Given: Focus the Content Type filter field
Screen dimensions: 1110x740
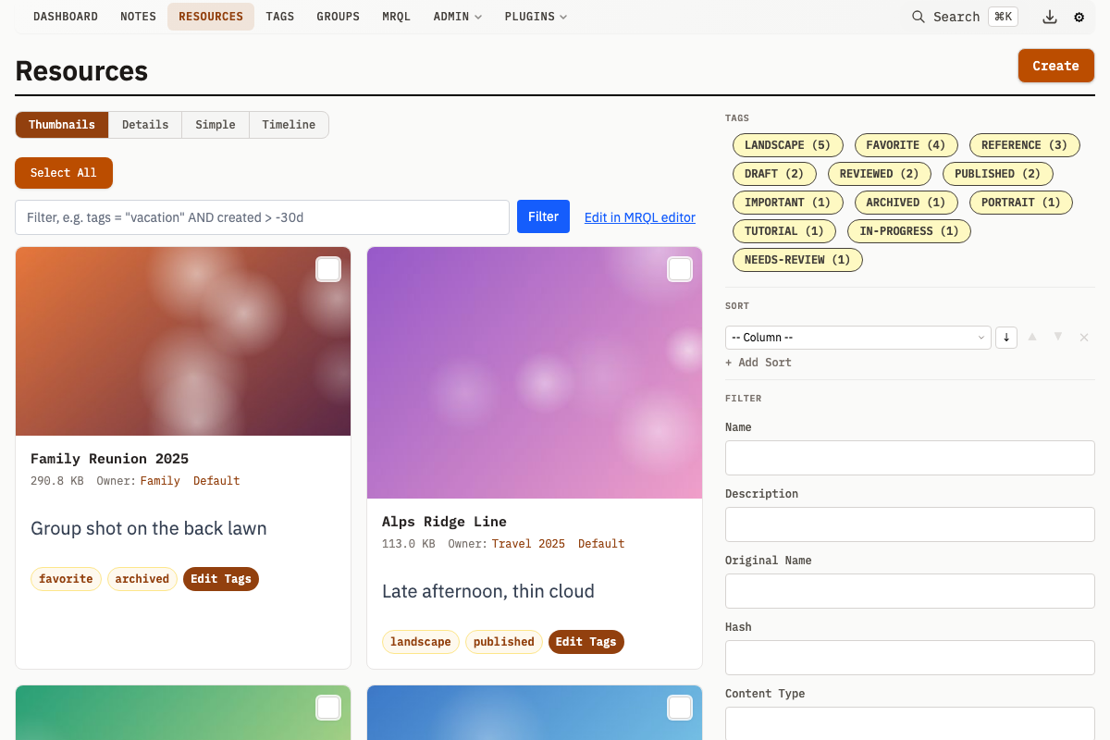Looking at the screenshot, I should [x=910, y=723].
